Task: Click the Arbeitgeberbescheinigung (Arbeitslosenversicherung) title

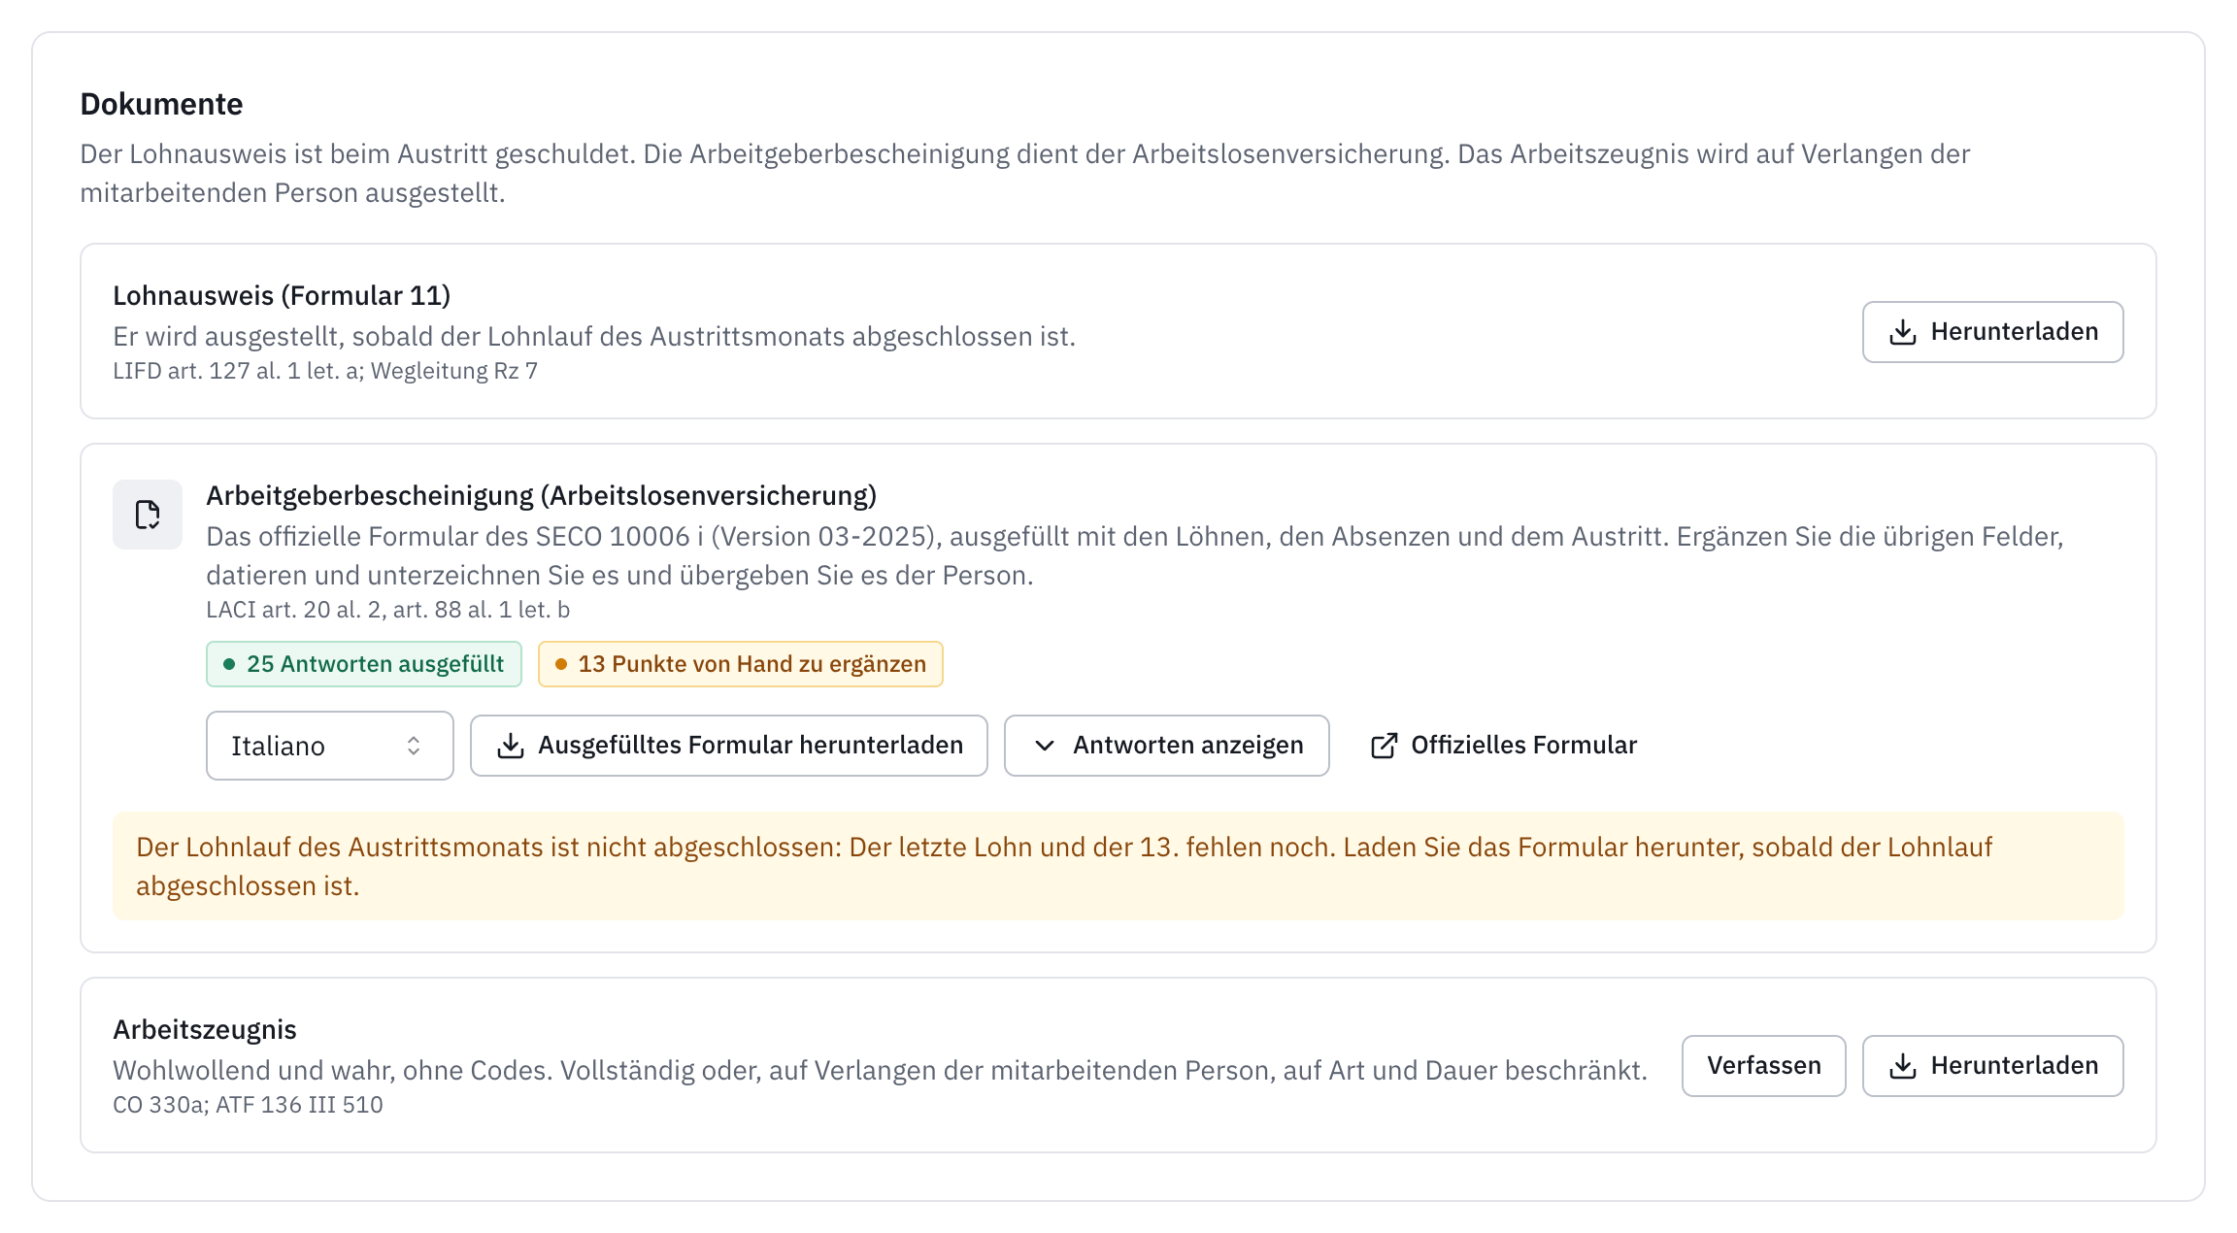Action: (x=541, y=495)
